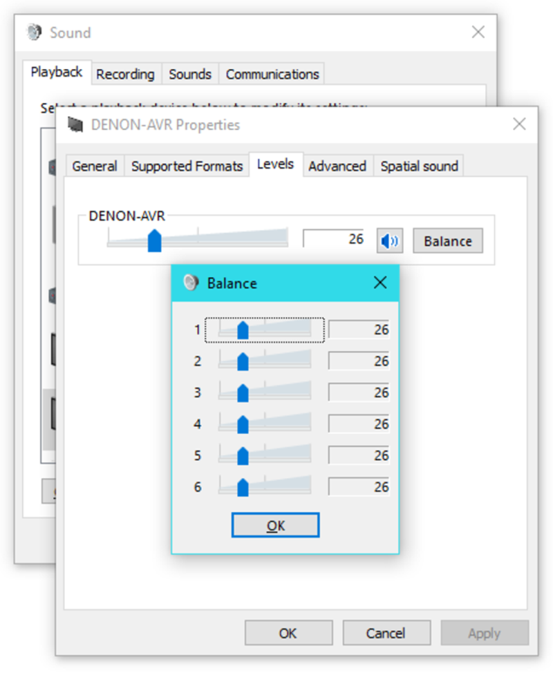Image resolution: width=553 pixels, height=673 pixels.
Task: Switch to the General tab
Action: pos(95,166)
